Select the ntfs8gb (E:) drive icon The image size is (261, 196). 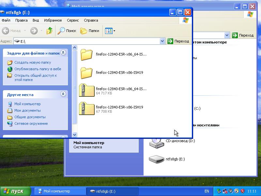click(x=157, y=159)
